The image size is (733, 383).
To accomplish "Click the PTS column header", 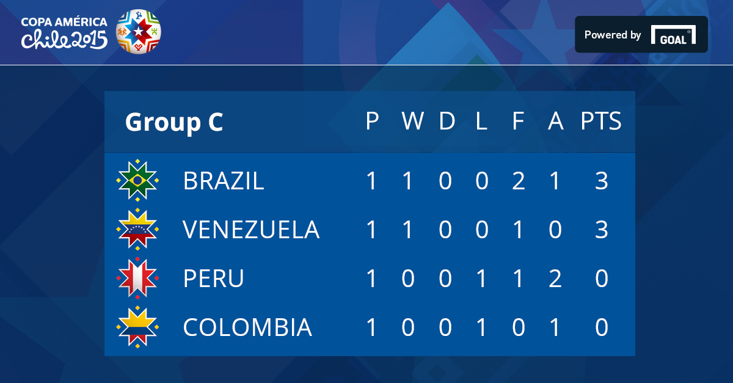I will click(x=601, y=122).
